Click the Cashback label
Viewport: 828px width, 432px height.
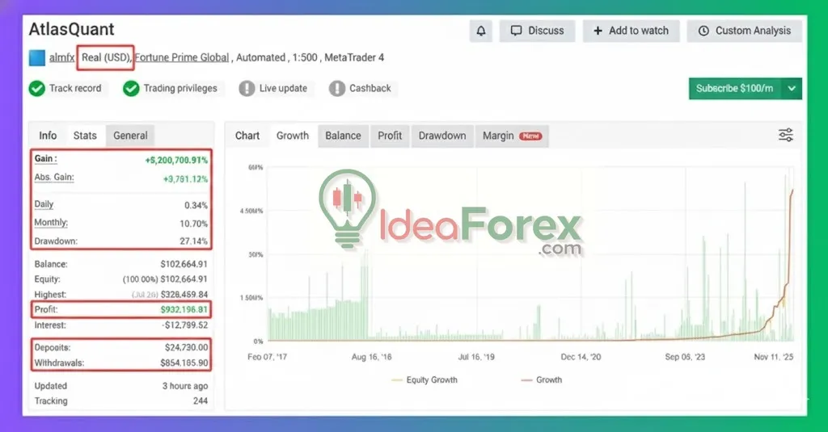click(x=370, y=89)
